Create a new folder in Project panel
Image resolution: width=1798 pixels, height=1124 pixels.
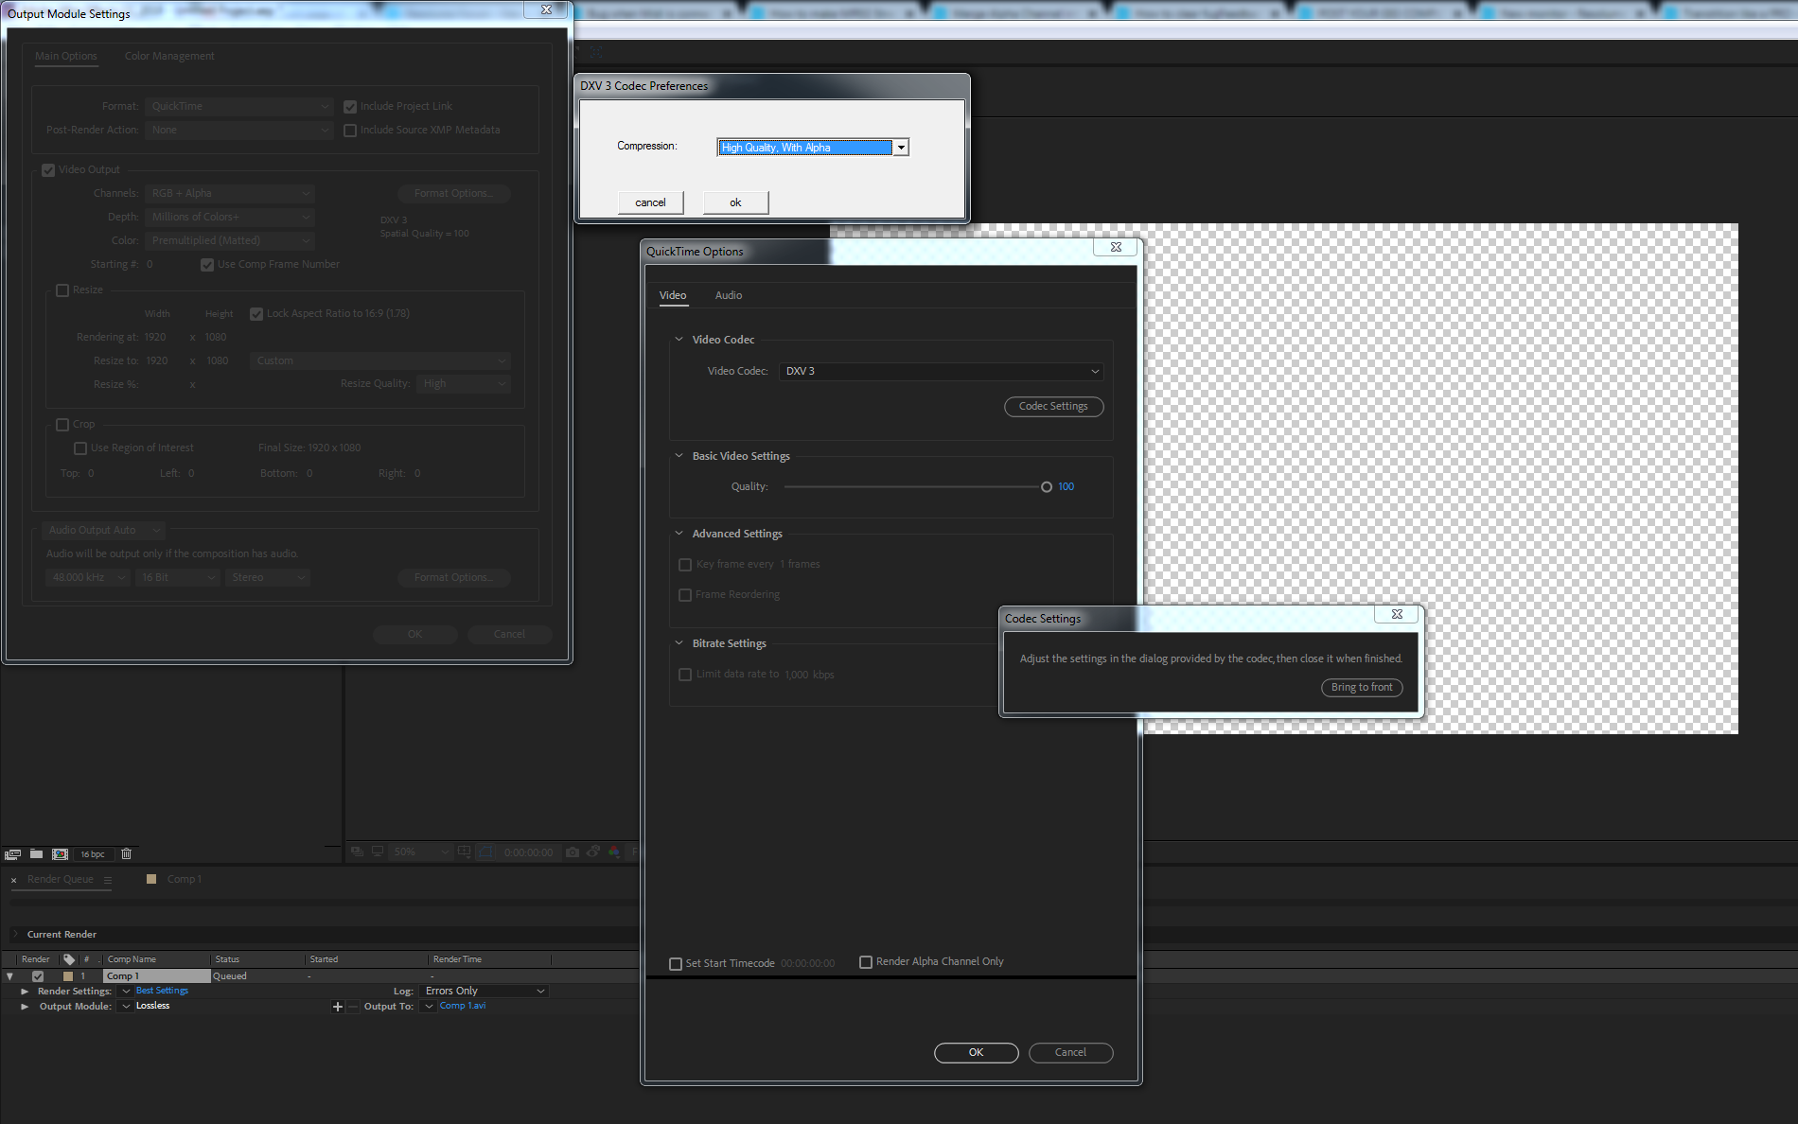tap(36, 854)
